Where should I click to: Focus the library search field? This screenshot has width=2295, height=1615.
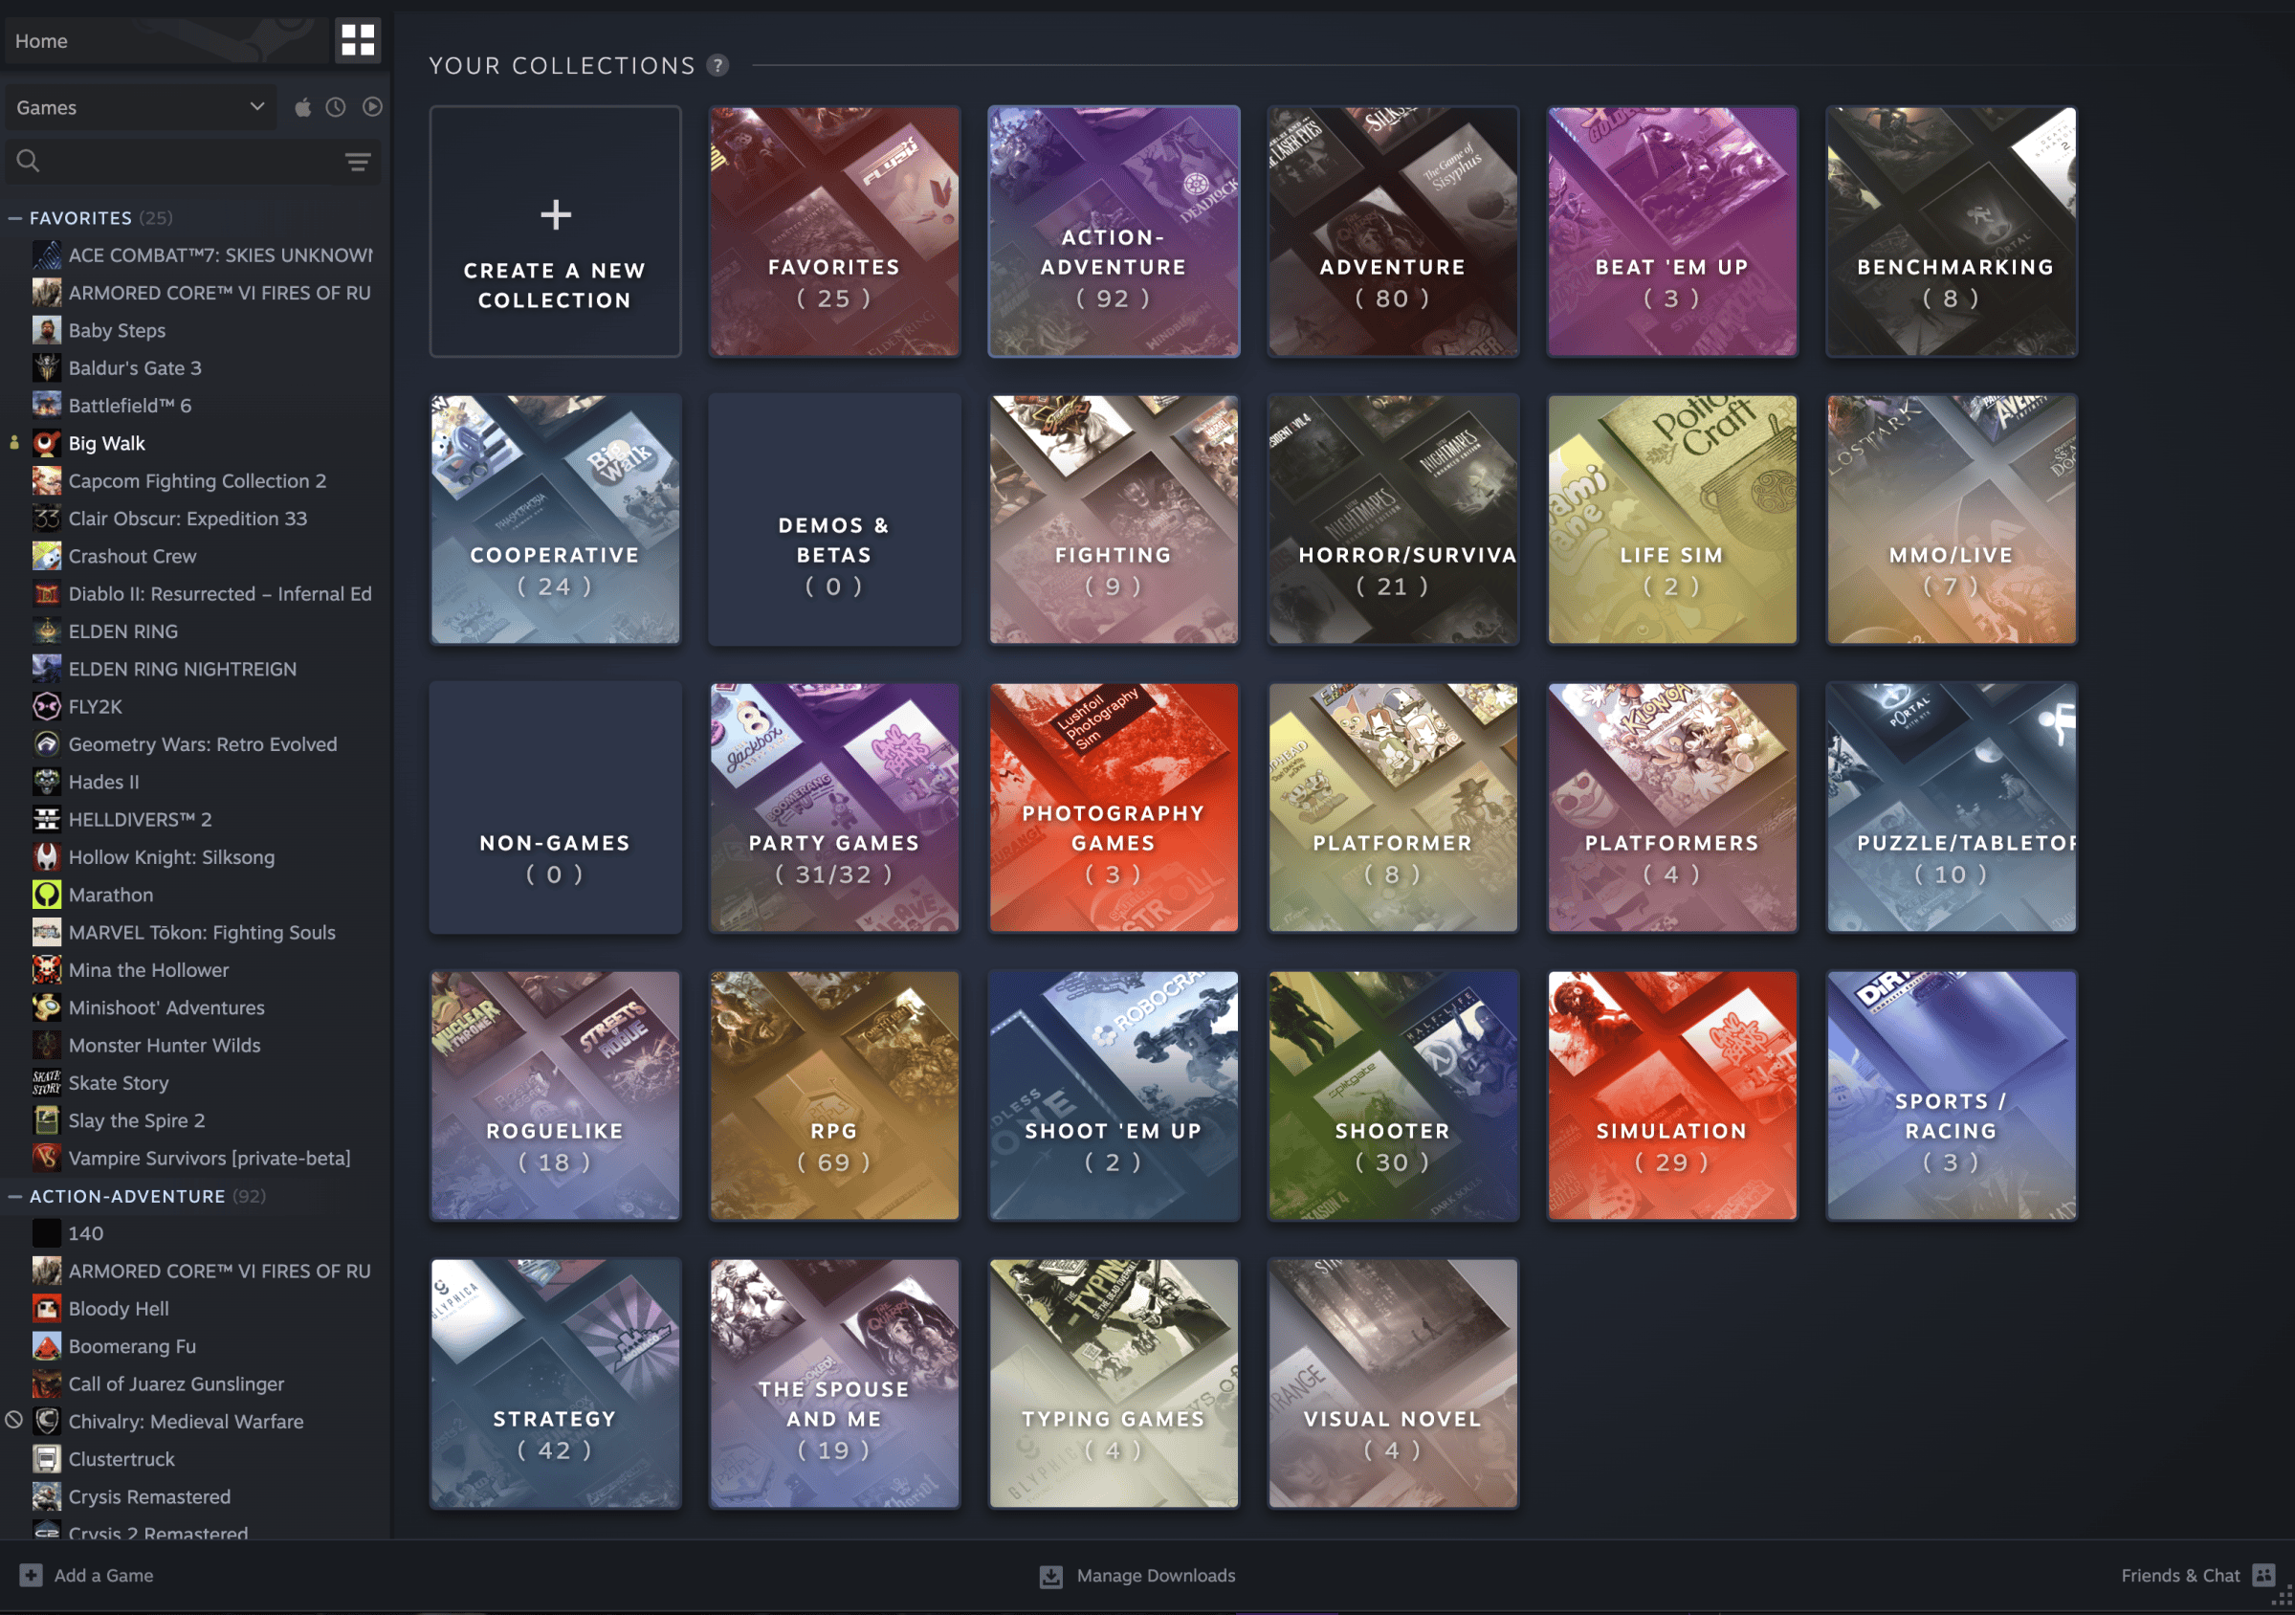pyautogui.click(x=195, y=161)
